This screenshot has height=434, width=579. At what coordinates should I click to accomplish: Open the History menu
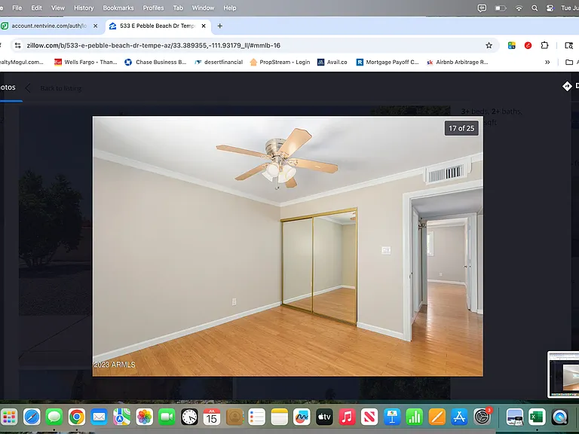click(84, 8)
